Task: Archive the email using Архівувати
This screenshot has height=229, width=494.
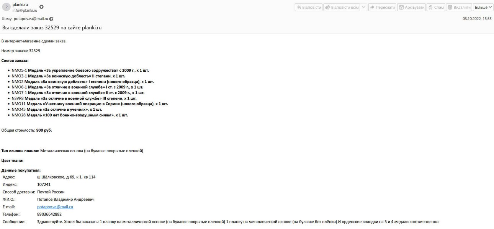Action: (x=411, y=7)
